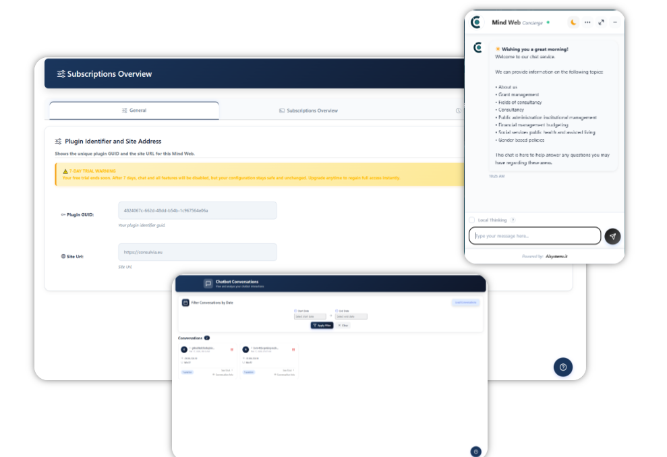Click the Apply Filter button
This screenshot has height=457, width=667.
(x=322, y=325)
